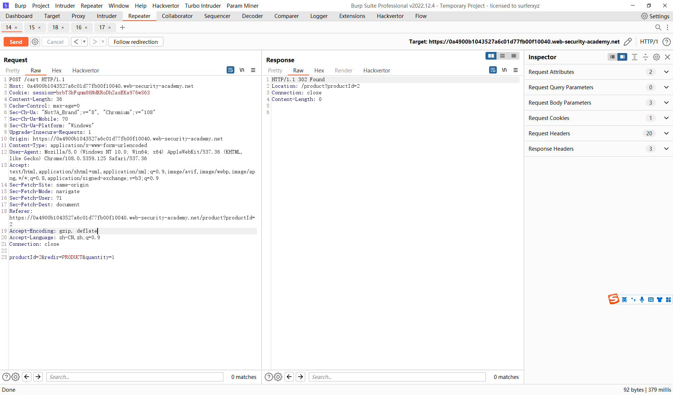Open response search settings gear
This screenshot has width=673, height=395.
[278, 377]
